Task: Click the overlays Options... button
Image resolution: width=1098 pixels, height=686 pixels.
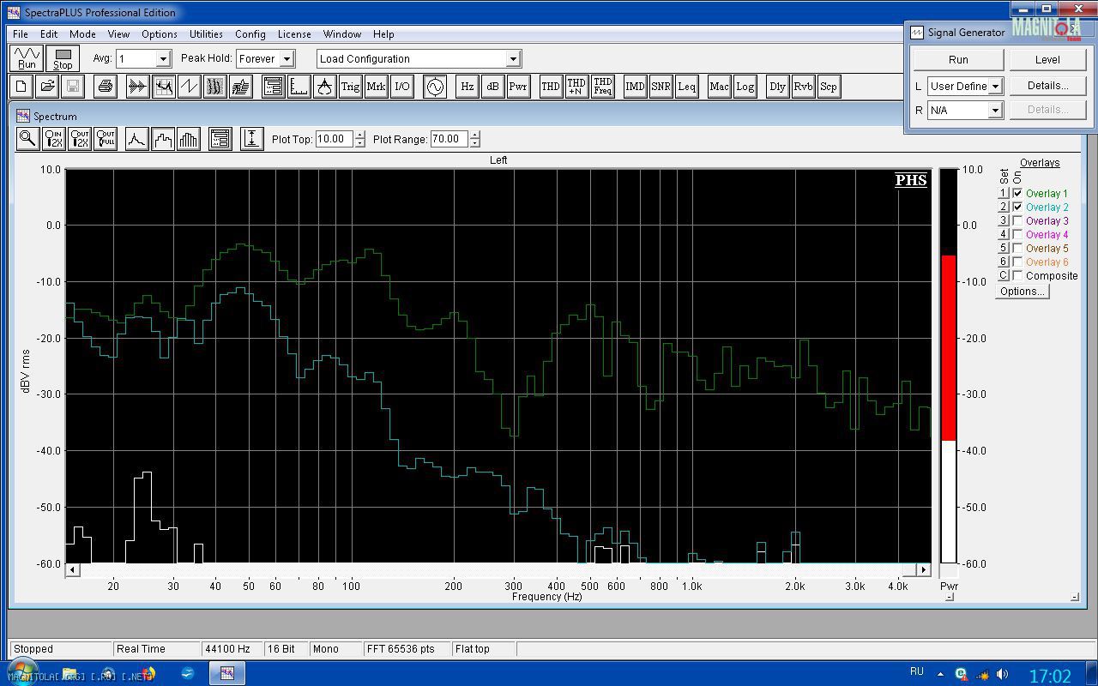Action: [x=1023, y=292]
